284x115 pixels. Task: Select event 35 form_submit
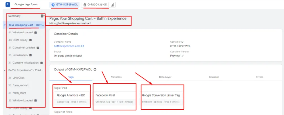(x=18, y=85)
